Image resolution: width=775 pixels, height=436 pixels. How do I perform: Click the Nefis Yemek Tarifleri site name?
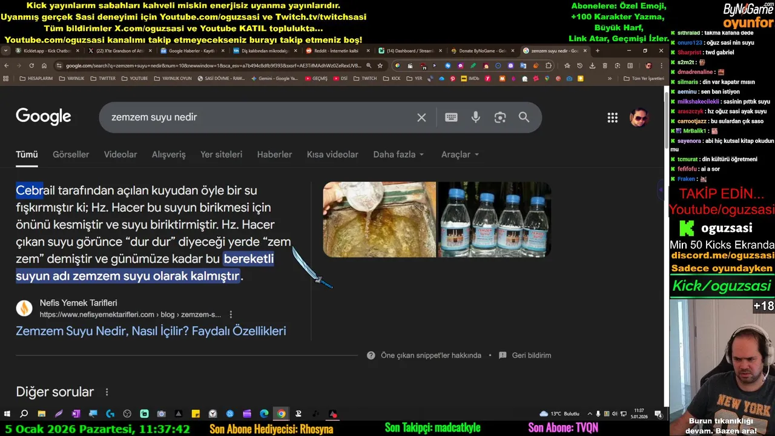(79, 303)
